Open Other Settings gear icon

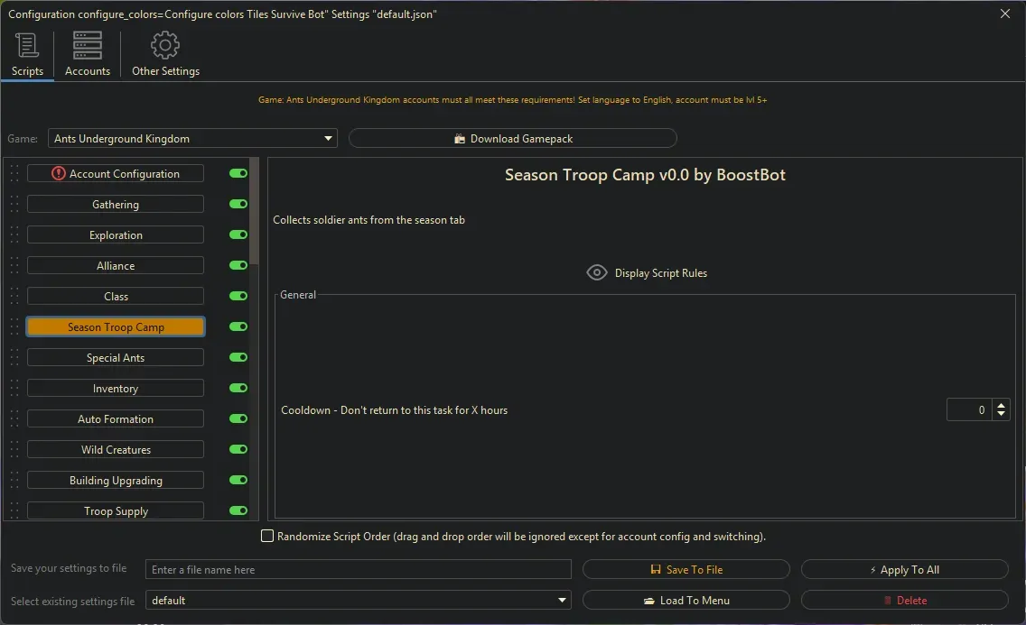pyautogui.click(x=165, y=46)
